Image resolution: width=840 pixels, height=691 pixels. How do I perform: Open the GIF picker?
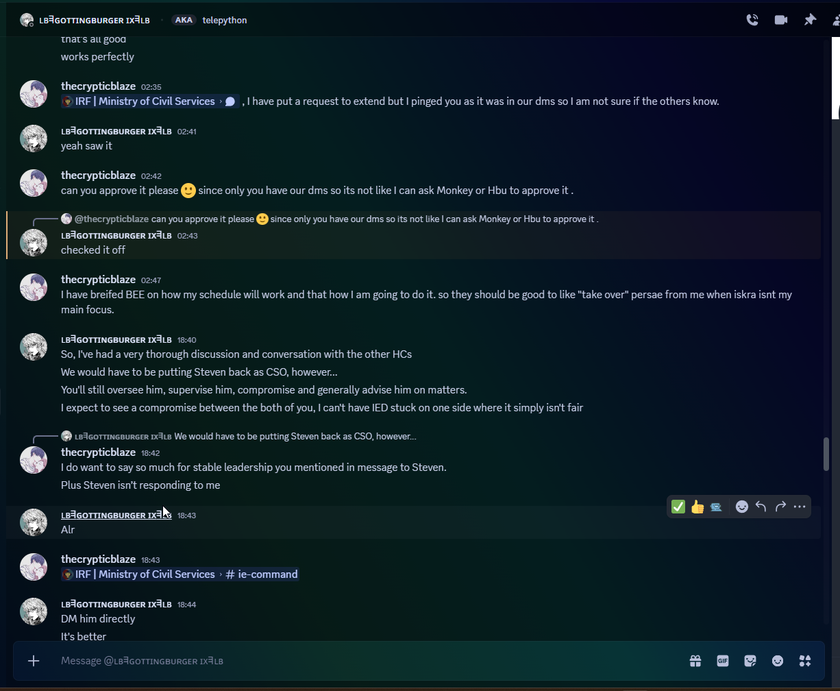click(723, 661)
